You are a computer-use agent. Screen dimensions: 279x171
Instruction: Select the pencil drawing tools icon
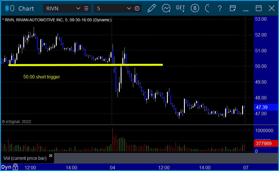(152, 8)
